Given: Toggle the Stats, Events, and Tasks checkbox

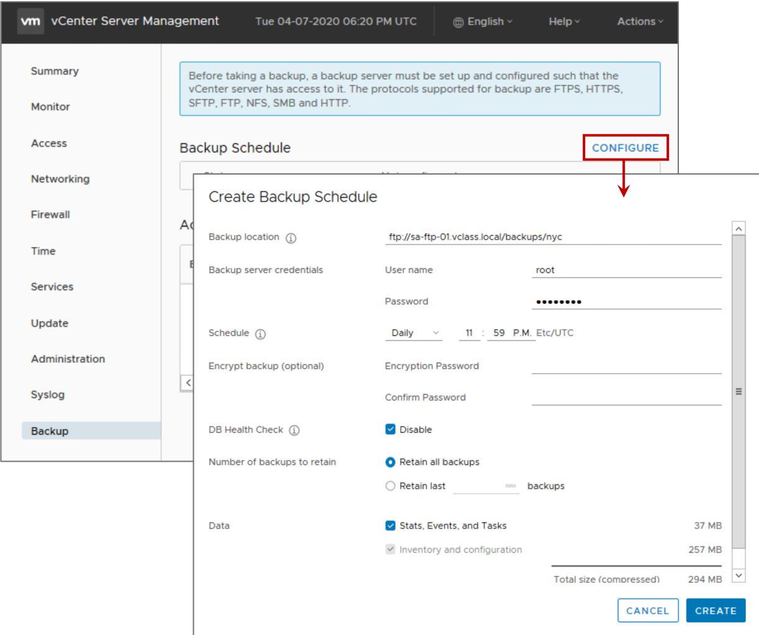Looking at the screenshot, I should click(390, 526).
